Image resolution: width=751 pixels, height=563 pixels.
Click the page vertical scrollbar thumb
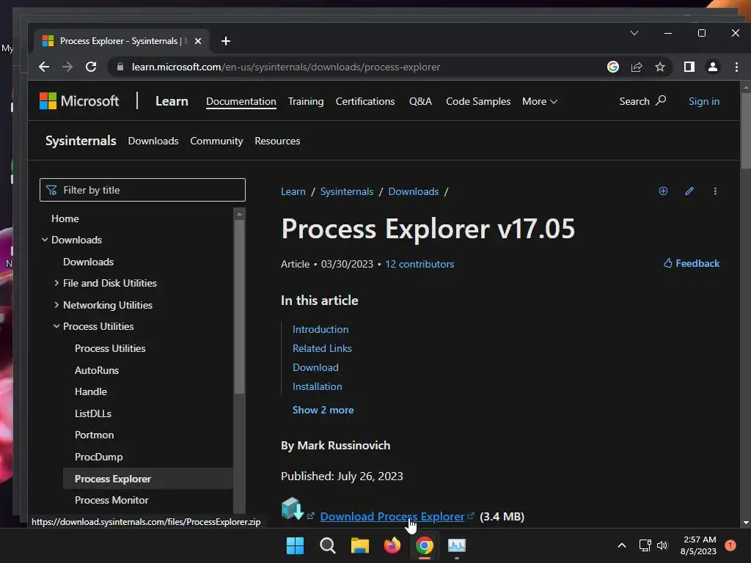coord(746,130)
